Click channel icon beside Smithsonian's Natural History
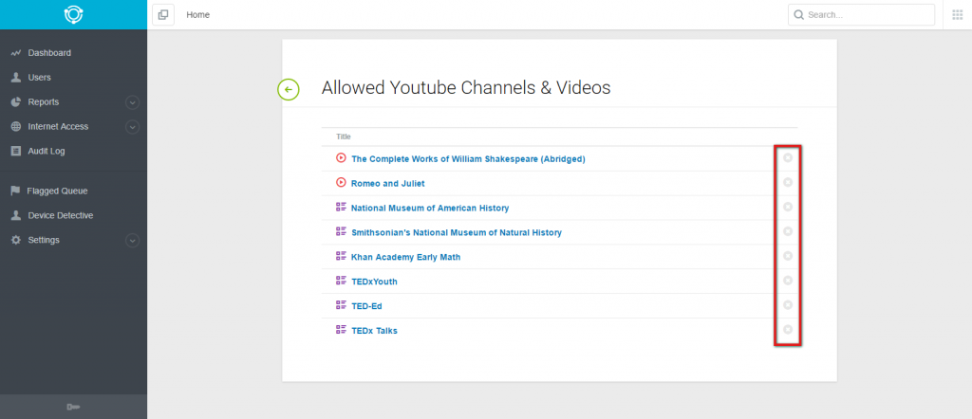 (x=341, y=231)
